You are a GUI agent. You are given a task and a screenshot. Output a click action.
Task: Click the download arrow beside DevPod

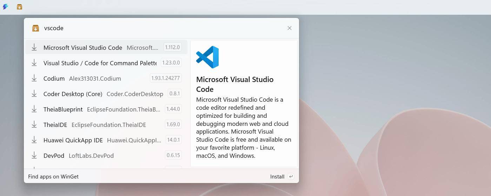(34, 155)
